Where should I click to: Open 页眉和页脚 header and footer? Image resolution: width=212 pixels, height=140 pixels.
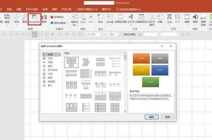(120, 19)
